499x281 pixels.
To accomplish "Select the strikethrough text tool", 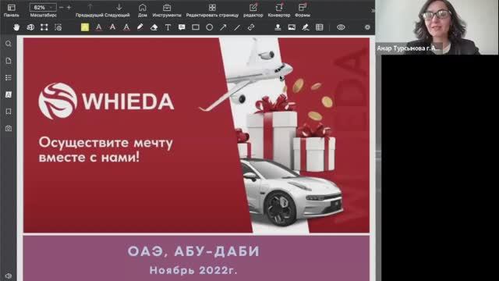I will point(112,27).
